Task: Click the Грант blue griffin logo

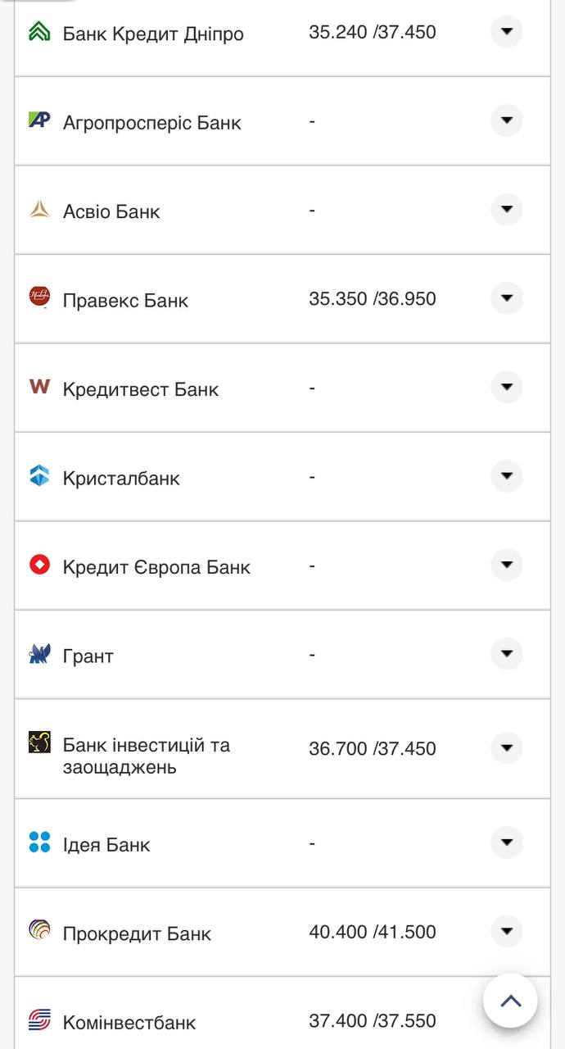Action: (39, 654)
